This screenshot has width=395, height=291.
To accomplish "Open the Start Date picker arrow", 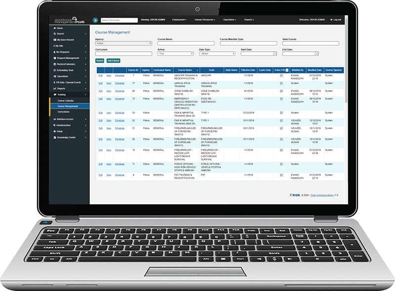I will (275, 54).
